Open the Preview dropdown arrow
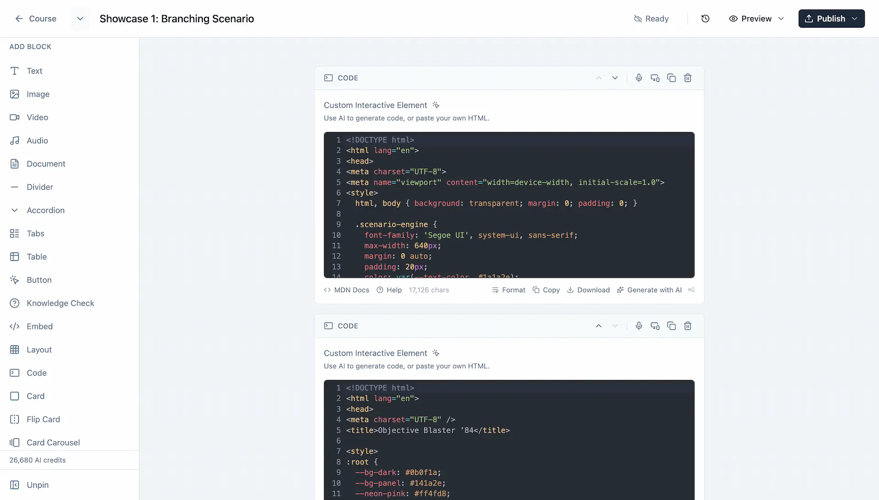879x500 pixels. tap(781, 19)
